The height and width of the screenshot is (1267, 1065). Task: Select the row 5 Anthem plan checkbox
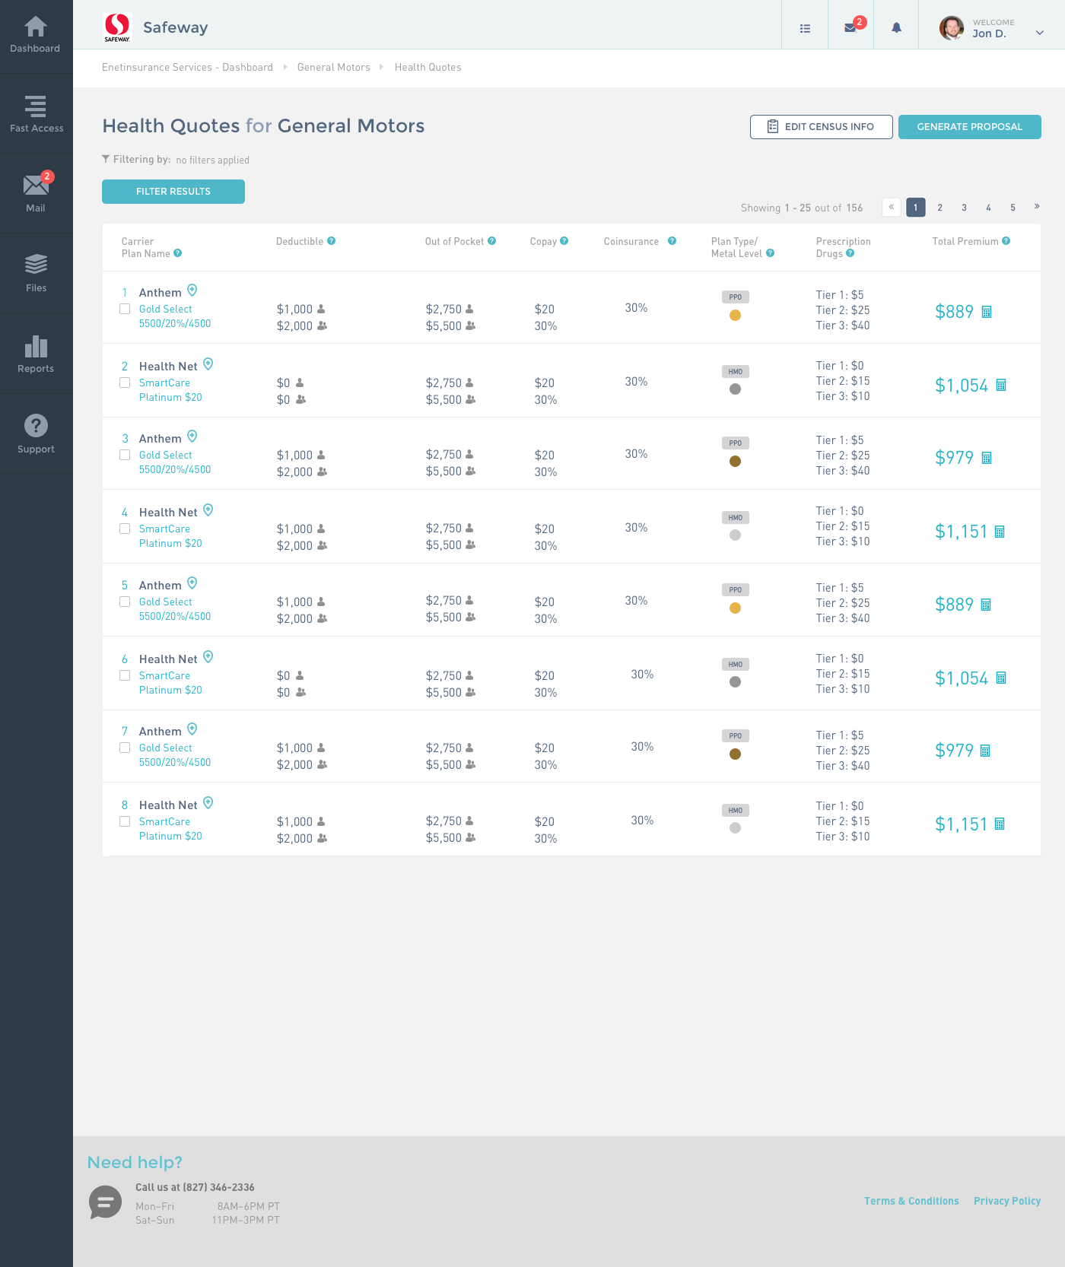(x=125, y=602)
